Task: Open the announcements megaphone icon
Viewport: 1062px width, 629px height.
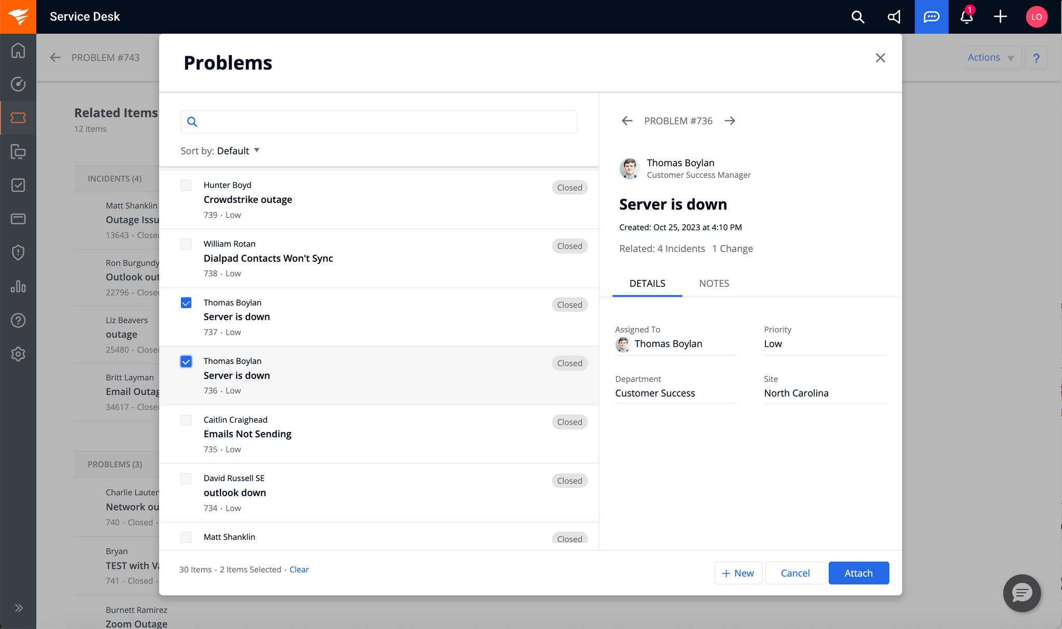Action: (x=894, y=17)
